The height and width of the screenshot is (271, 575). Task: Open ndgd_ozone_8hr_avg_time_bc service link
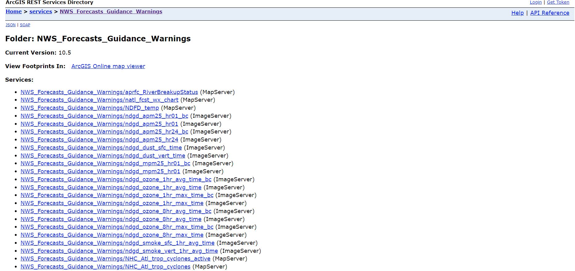(x=116, y=211)
